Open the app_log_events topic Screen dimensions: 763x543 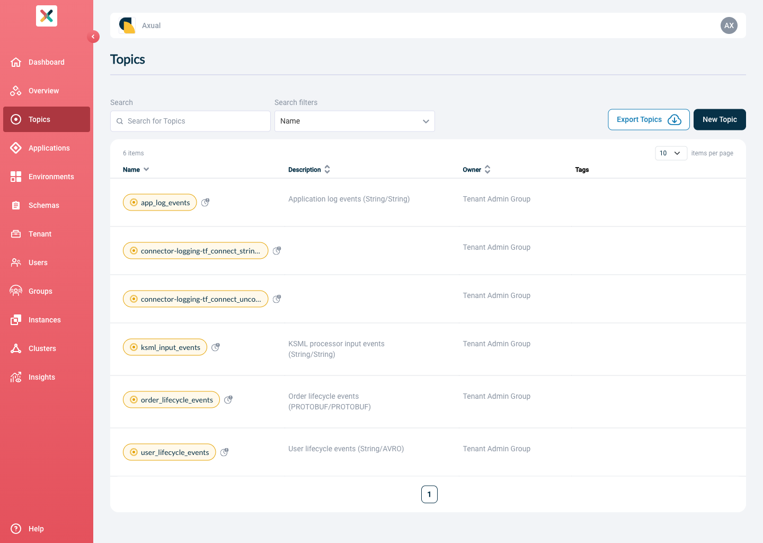[x=160, y=203]
